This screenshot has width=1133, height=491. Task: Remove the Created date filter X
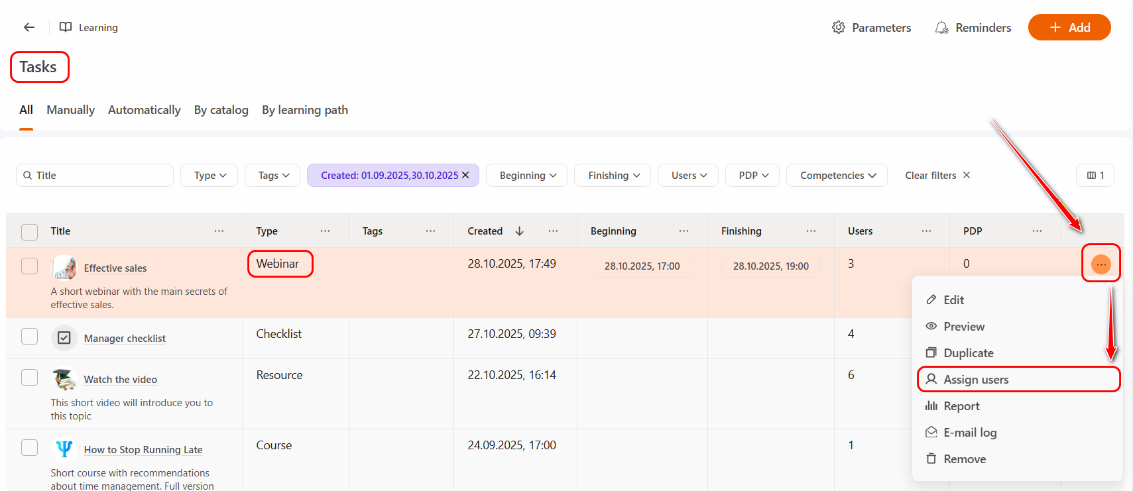[x=465, y=176]
